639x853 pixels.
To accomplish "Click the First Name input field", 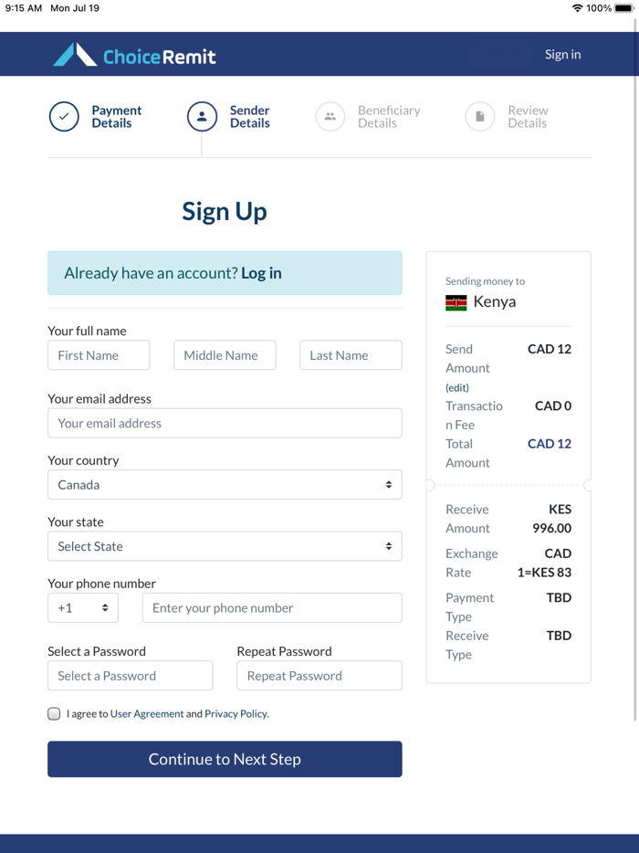I will [x=99, y=354].
